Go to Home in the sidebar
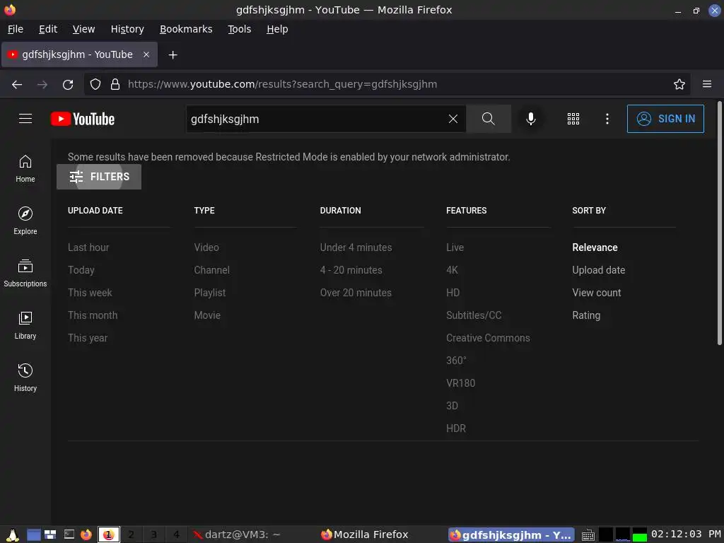 (25, 169)
